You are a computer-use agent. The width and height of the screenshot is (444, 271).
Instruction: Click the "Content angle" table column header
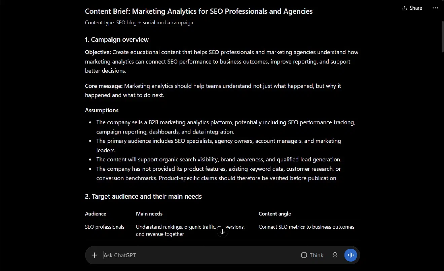click(x=274, y=214)
